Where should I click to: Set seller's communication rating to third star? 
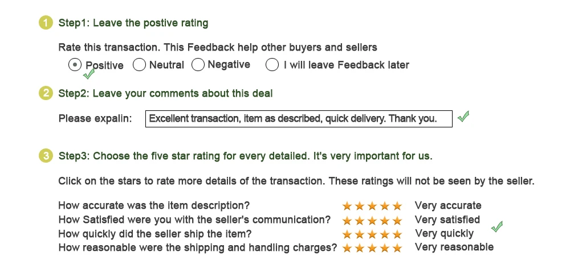tap(372, 220)
